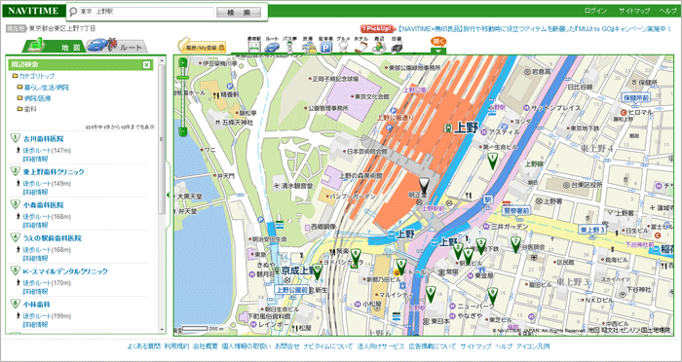Click the 検索 search button
The image size is (682, 362).
(x=239, y=13)
